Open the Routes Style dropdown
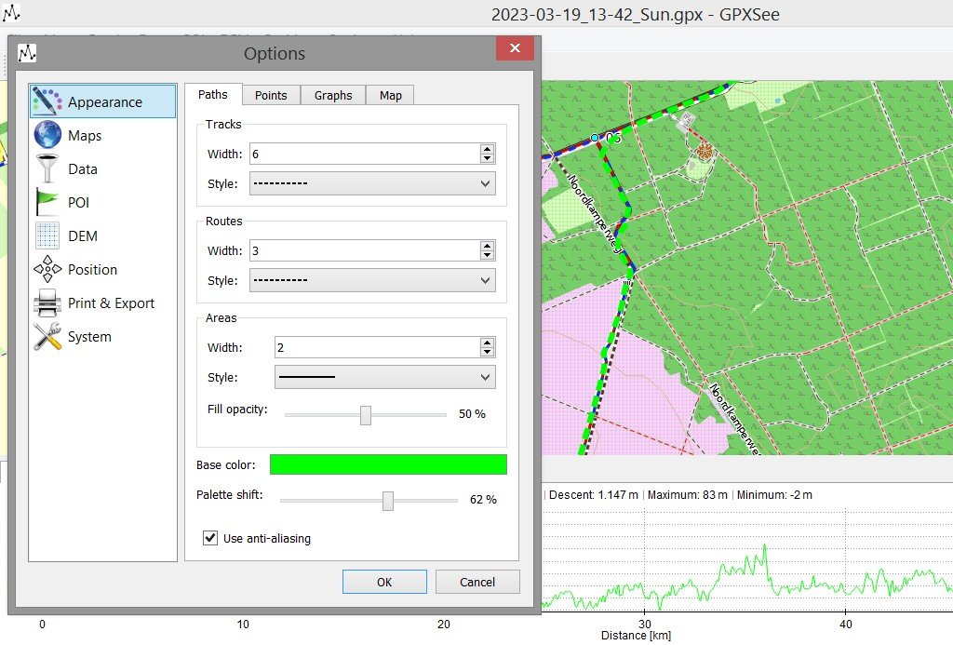Screen dimensions: 953x645 371,280
